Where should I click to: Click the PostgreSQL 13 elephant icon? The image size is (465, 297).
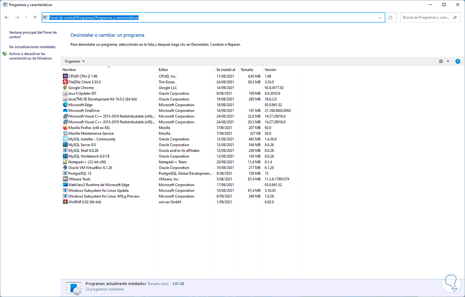(65, 173)
